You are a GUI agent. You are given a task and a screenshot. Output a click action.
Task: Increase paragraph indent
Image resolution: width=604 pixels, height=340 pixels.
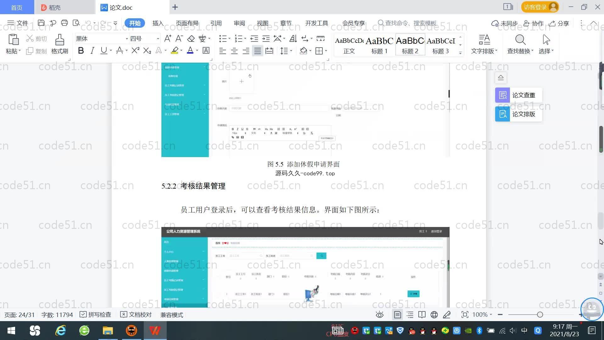[x=266, y=39]
